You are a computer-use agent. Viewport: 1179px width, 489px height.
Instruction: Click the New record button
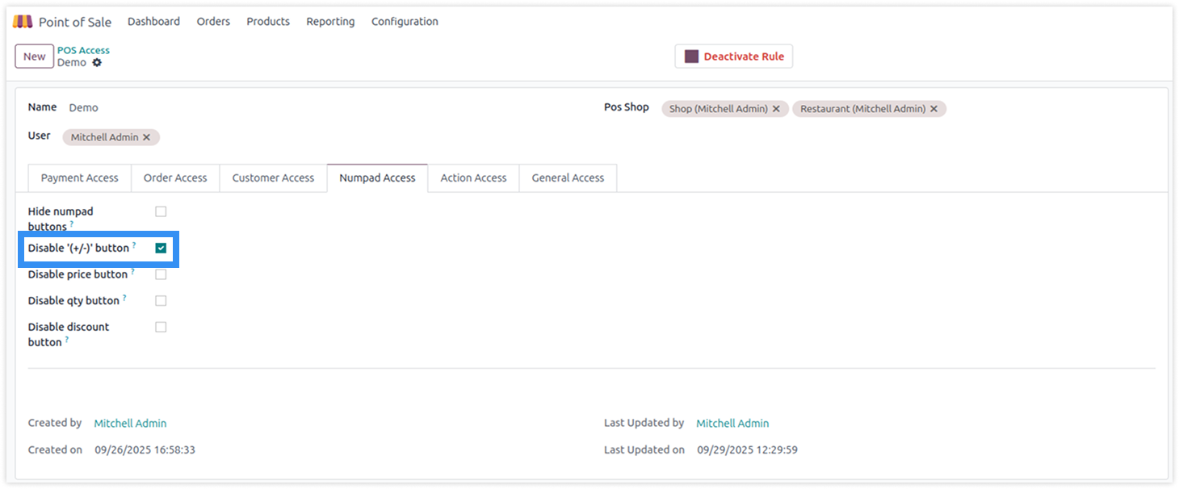click(x=34, y=56)
